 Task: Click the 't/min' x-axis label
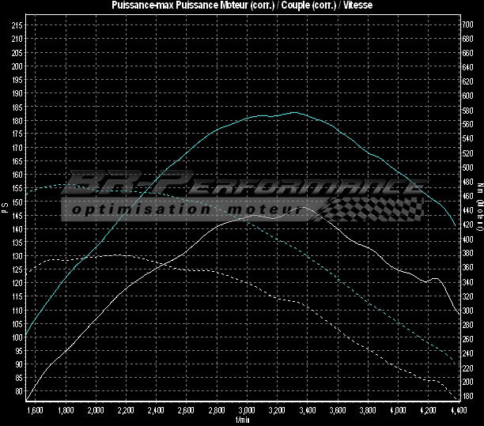[x=242, y=420]
